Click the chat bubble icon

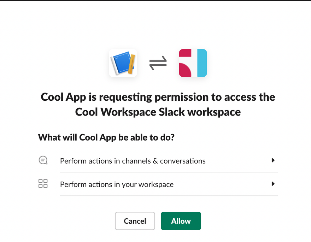point(43,160)
